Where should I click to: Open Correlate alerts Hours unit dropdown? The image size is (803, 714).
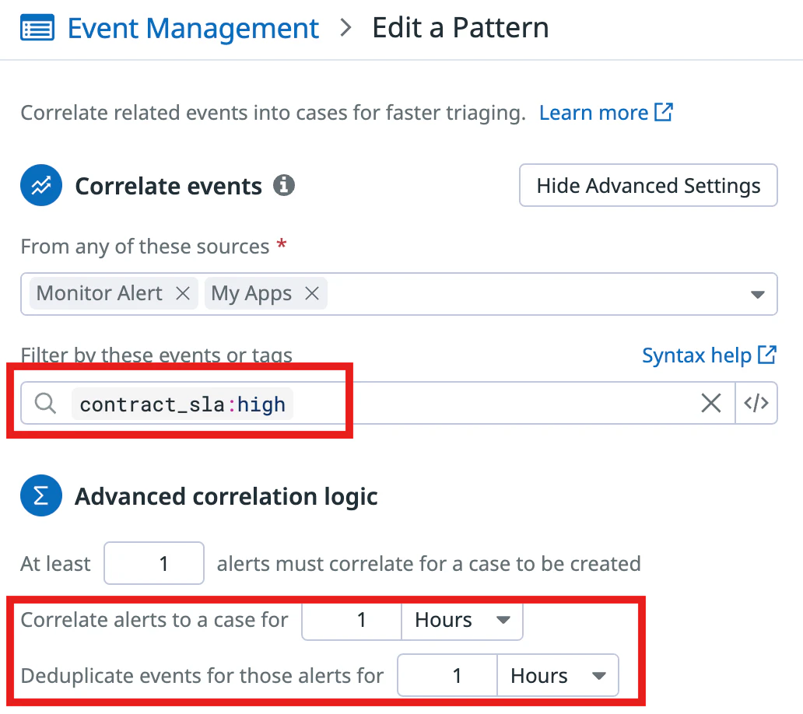pos(462,621)
